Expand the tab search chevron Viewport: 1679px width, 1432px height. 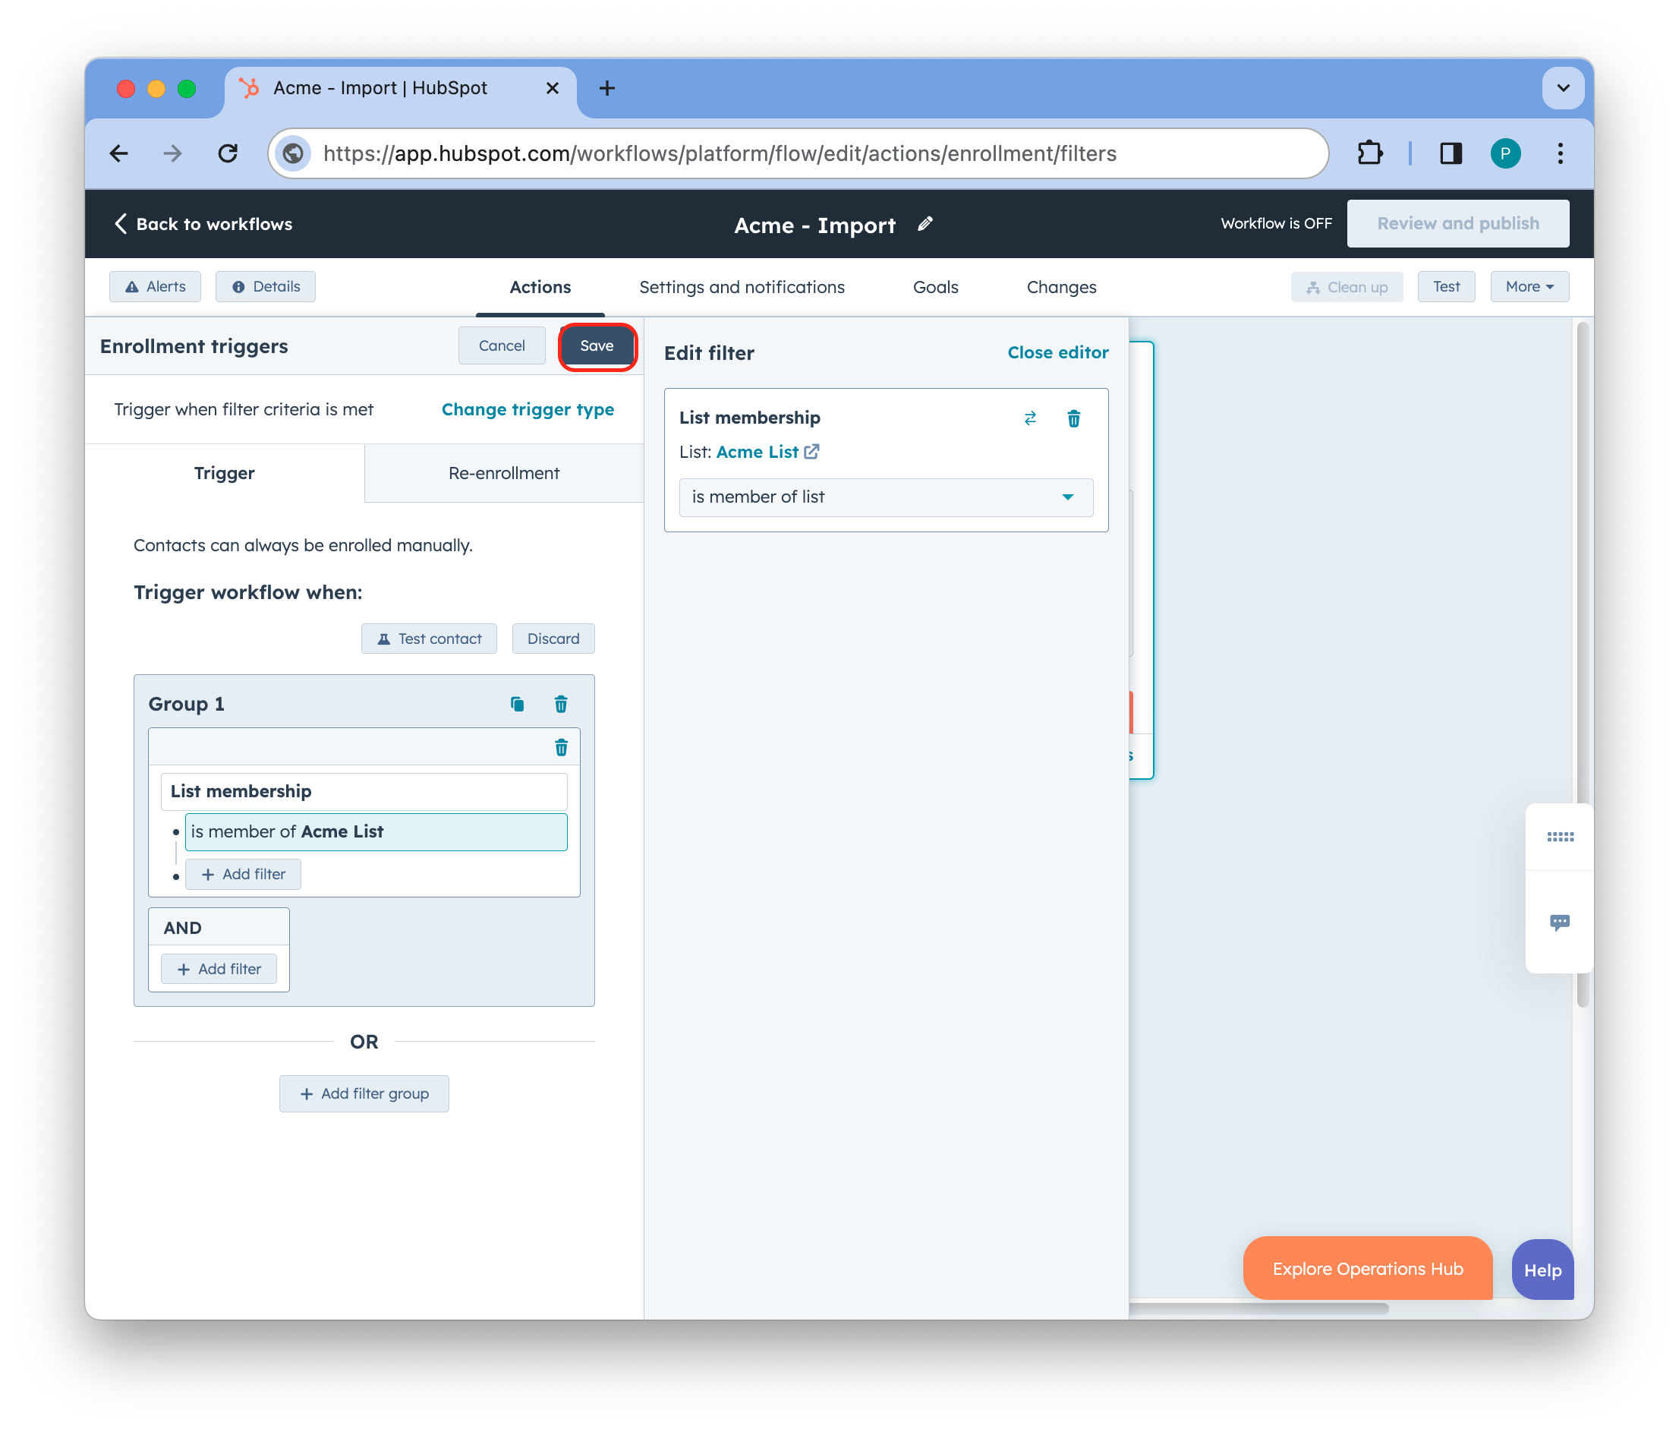tap(1562, 87)
